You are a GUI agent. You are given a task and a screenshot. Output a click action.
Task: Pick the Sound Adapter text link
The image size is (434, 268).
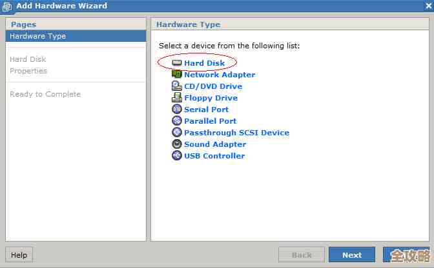[x=215, y=144]
